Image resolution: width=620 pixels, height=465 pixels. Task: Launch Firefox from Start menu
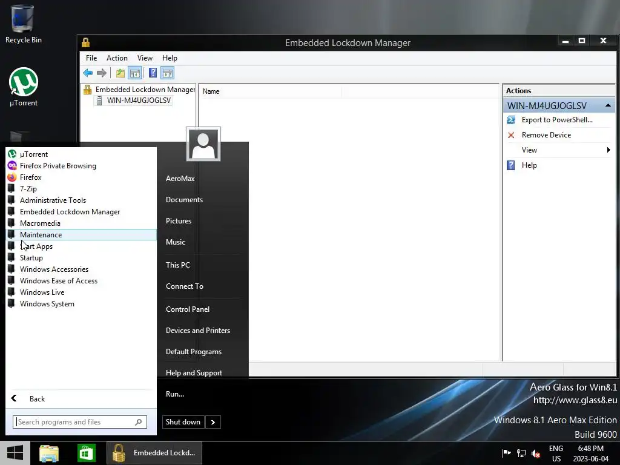pyautogui.click(x=81, y=177)
